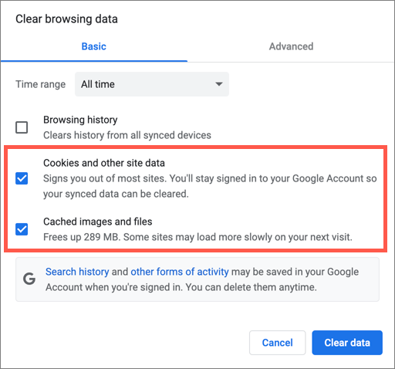This screenshot has width=395, height=369.
Task: Check the Browsing history checkbox
Action: tap(22, 127)
